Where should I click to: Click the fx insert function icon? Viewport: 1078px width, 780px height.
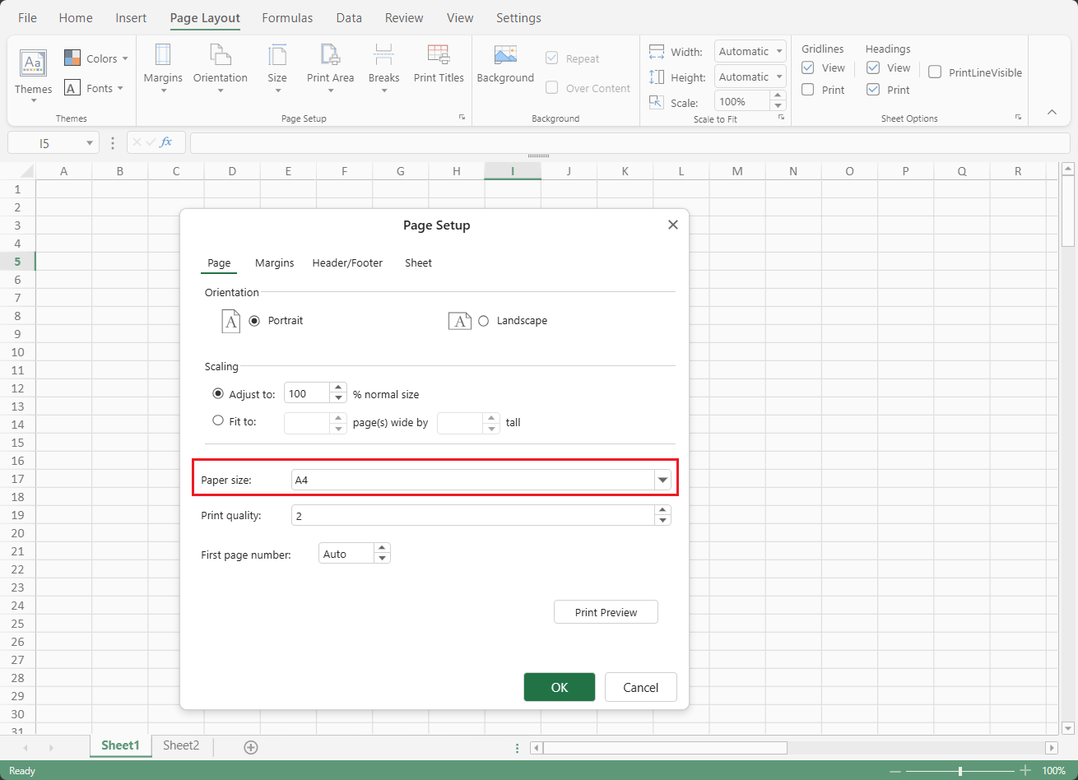point(166,142)
